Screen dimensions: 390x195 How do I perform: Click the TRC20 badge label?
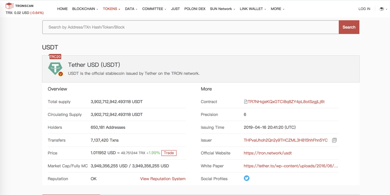[55, 57]
